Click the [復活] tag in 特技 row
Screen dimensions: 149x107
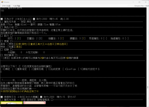coord(18,47)
